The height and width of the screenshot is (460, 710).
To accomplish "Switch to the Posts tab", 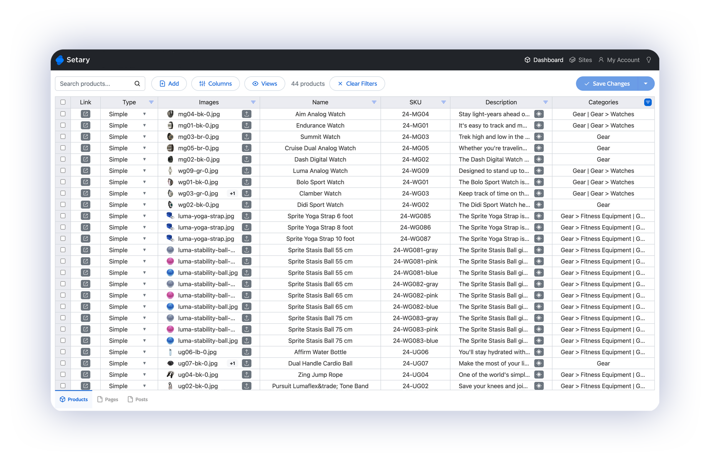I will click(x=138, y=400).
